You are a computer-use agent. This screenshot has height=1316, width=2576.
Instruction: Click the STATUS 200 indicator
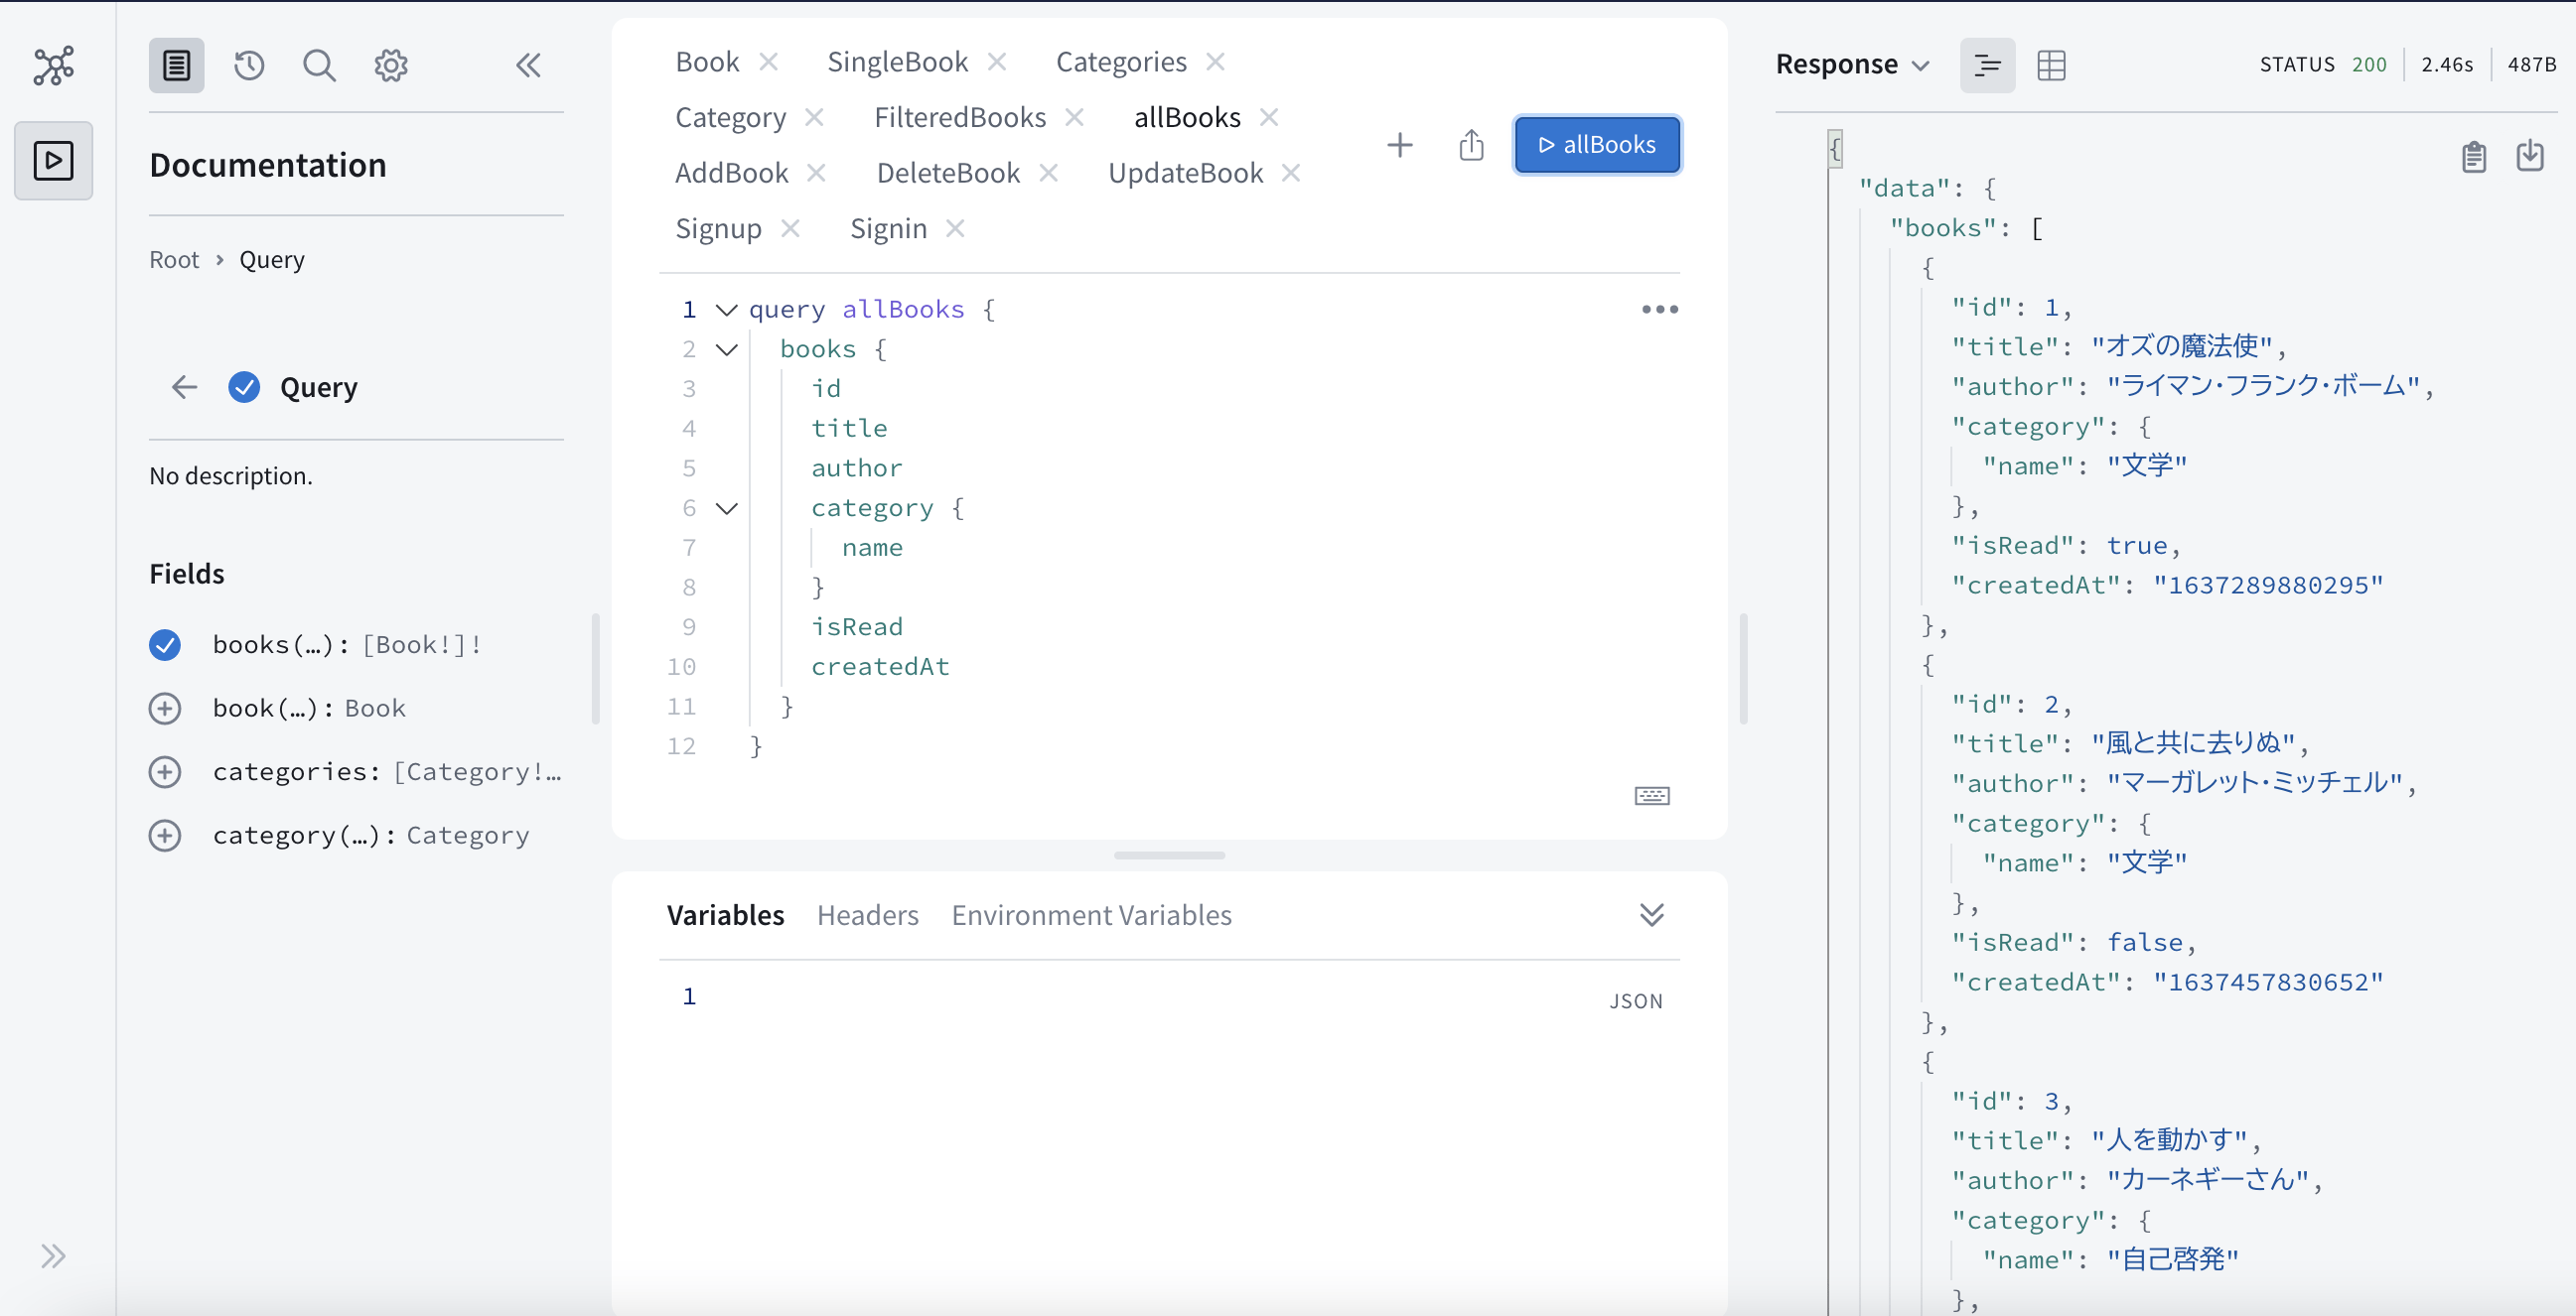pyautogui.click(x=2322, y=65)
